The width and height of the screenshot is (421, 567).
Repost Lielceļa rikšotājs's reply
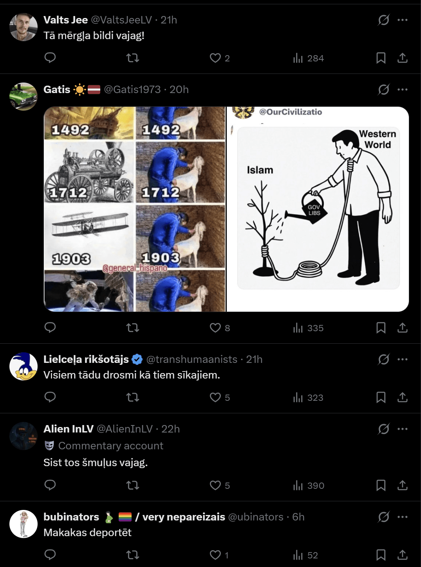point(133,397)
